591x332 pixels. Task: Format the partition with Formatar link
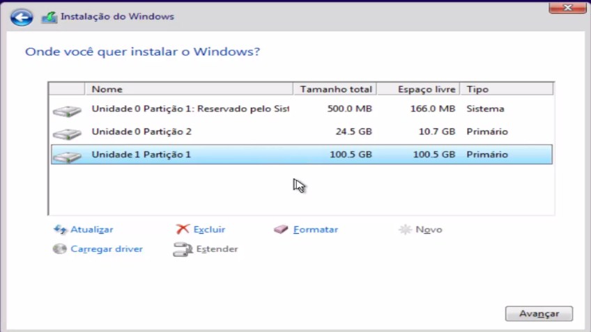316,230
